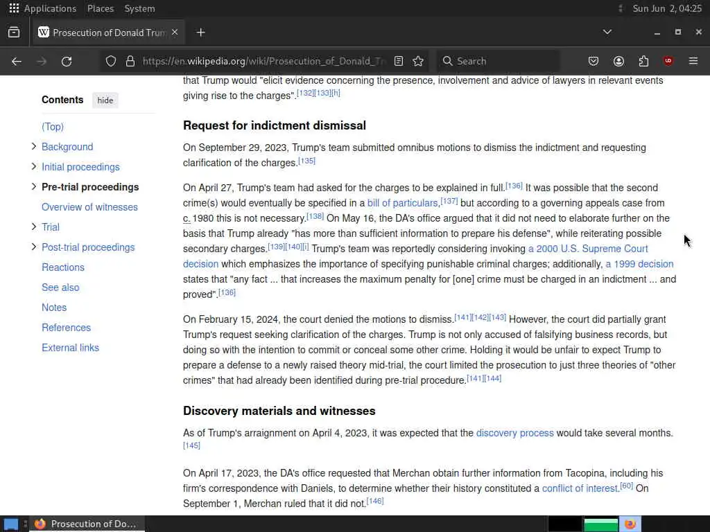Image resolution: width=710 pixels, height=532 pixels.
Task: Go to Notes section link
Action: (54, 308)
